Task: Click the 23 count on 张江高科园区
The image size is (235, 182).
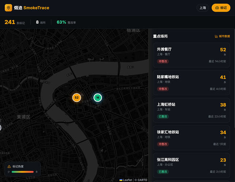Action: [223, 160]
